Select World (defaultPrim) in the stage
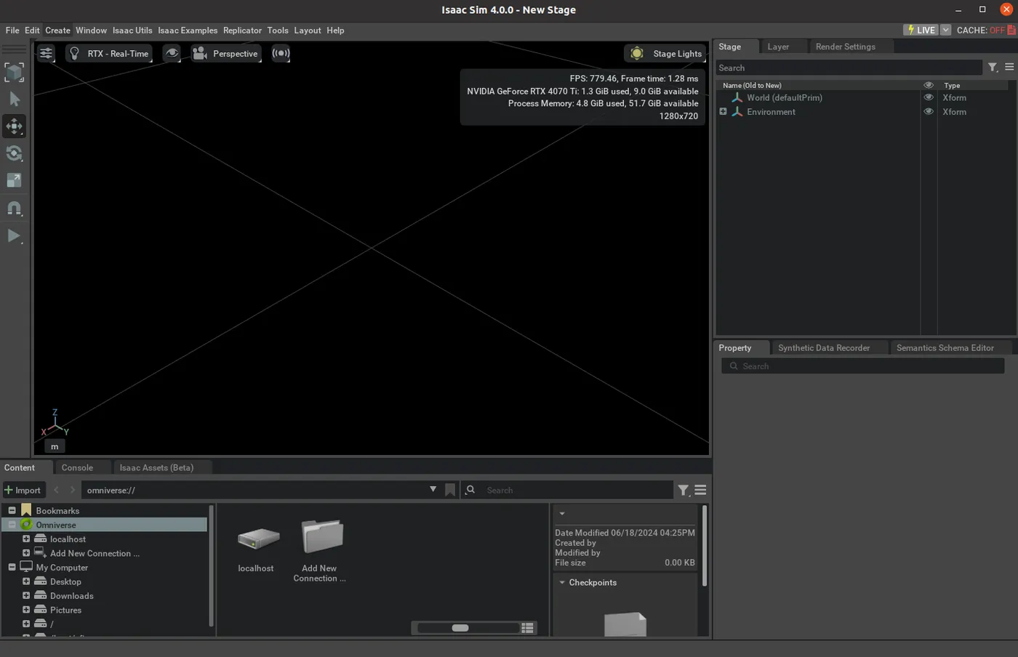Screen dimensions: 1018x657 click(x=785, y=97)
